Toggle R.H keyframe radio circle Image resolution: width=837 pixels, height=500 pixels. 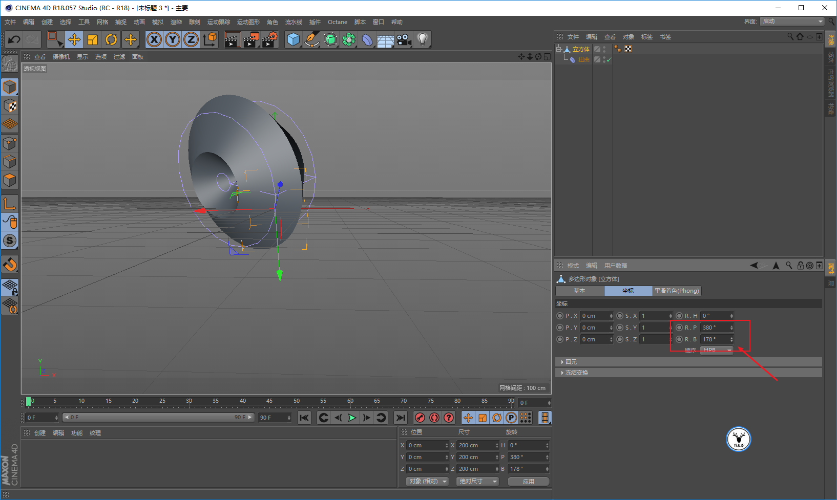679,316
